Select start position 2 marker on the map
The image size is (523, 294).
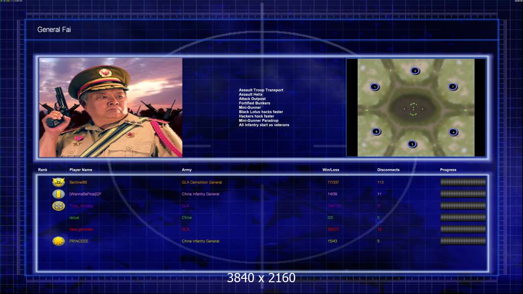pyautogui.click(x=415, y=71)
